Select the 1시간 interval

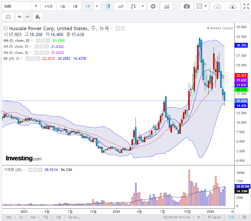tap(48, 7)
